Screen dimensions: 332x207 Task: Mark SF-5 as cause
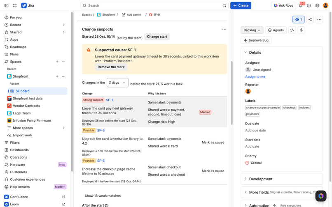pos(213,171)
